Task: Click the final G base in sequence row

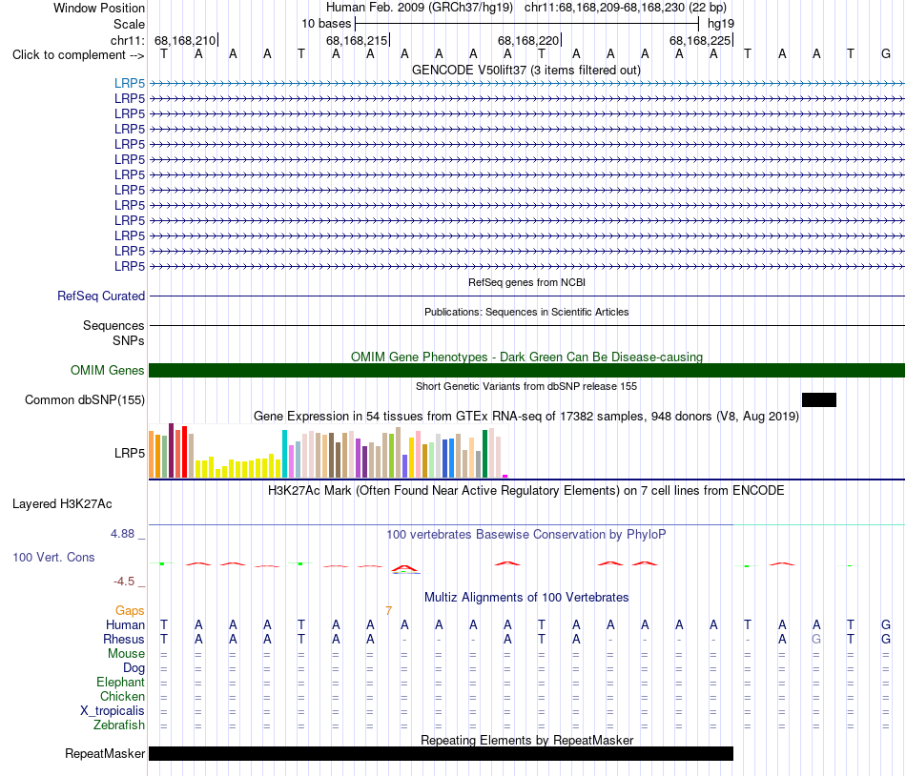Action: (886, 53)
